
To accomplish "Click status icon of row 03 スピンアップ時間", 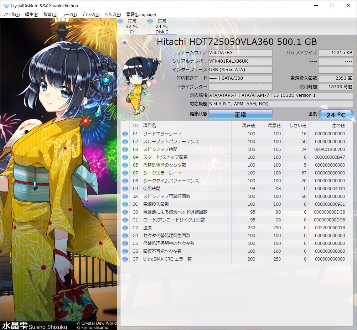I will pyautogui.click(x=125, y=150).
